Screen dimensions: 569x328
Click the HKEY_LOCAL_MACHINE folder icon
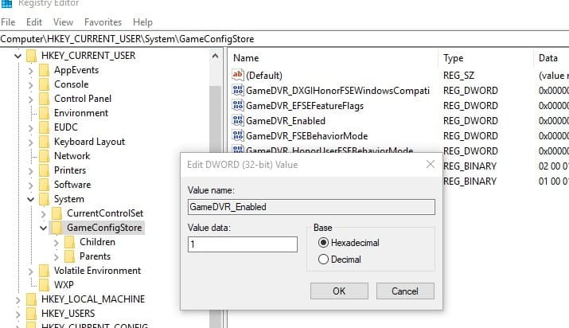coord(31,299)
